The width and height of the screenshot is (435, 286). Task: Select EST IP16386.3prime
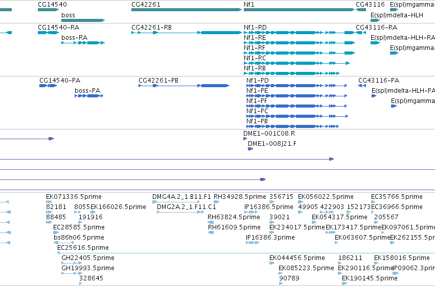[x=270, y=238]
